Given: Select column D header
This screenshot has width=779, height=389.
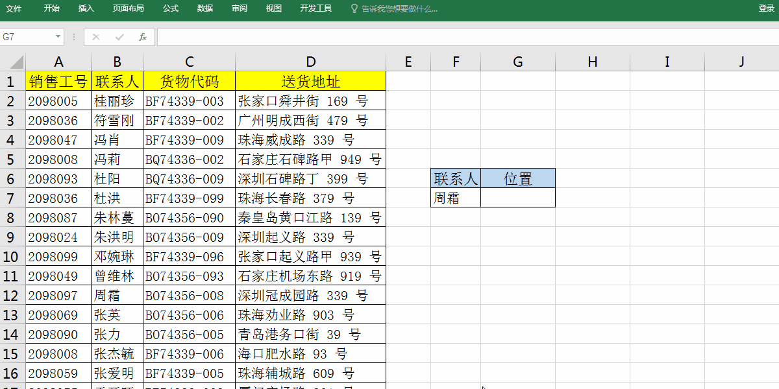Looking at the screenshot, I should click(x=310, y=62).
